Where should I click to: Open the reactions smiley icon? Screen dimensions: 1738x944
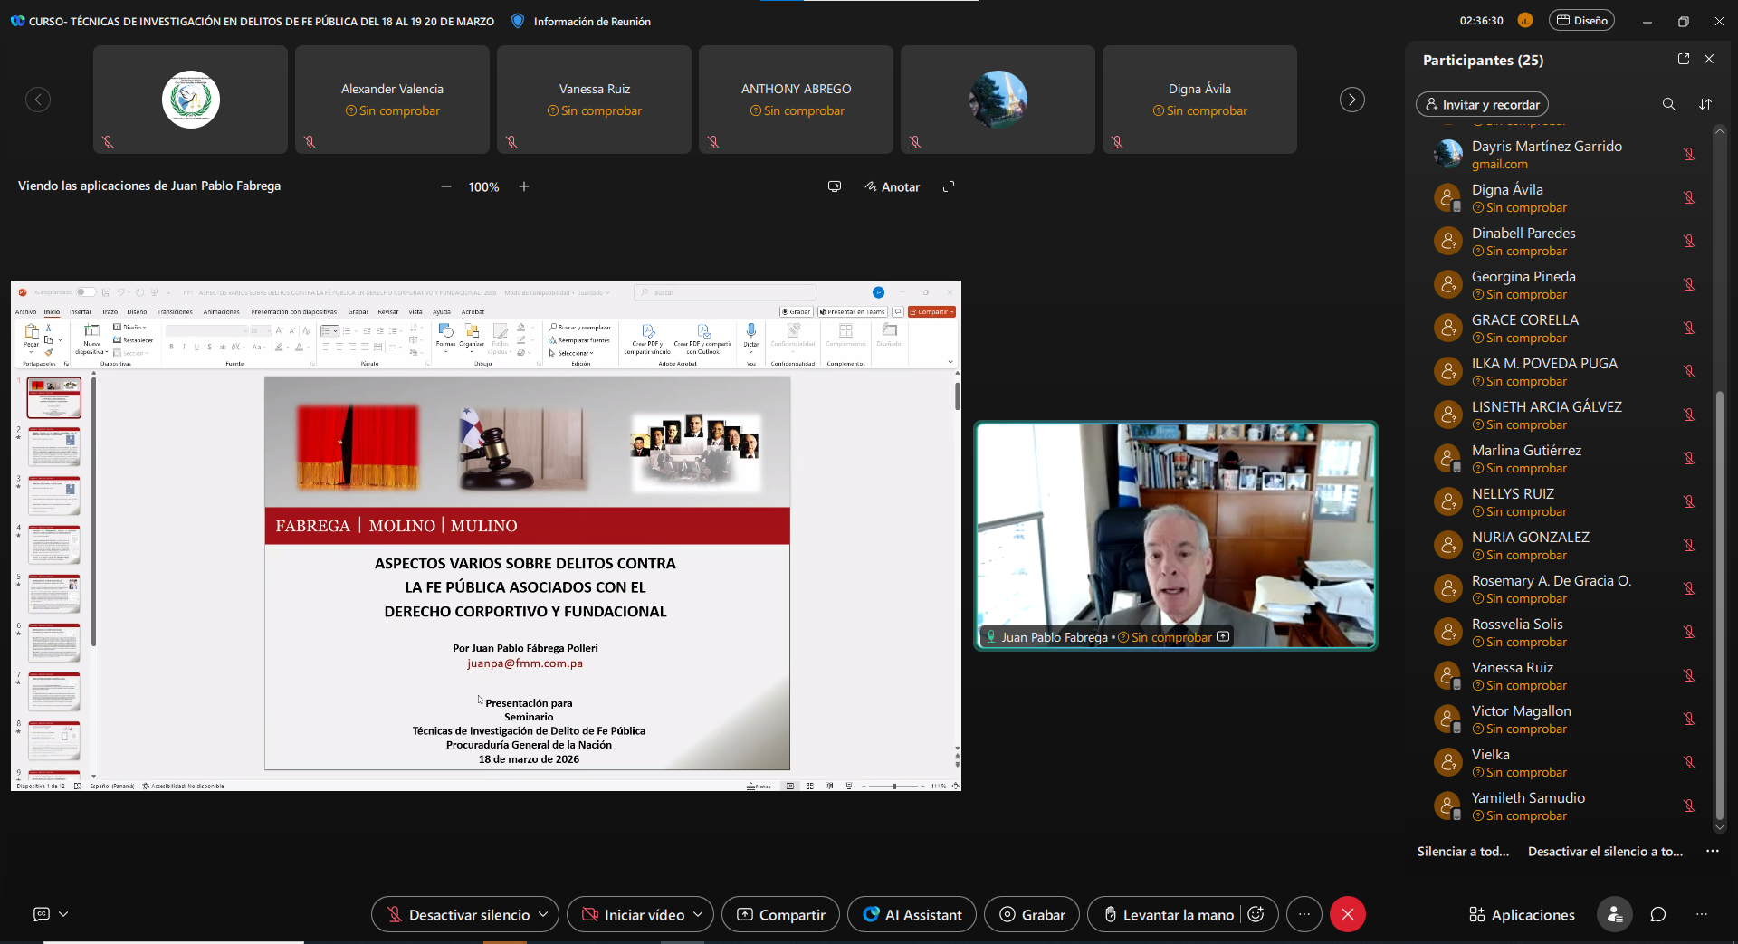click(x=1256, y=914)
